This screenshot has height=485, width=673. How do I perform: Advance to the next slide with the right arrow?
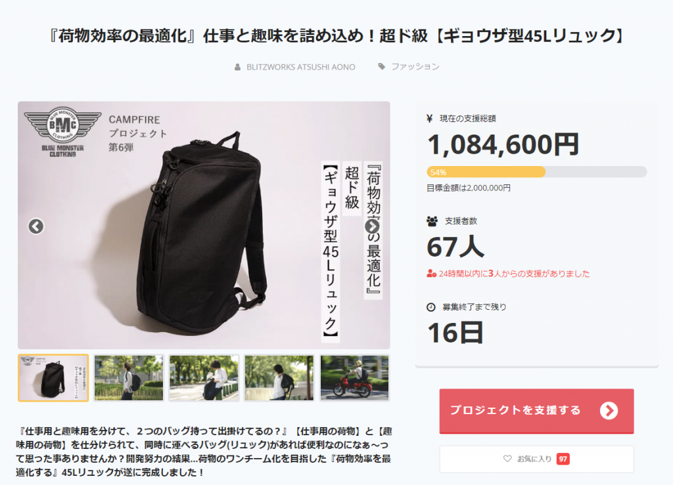[372, 226]
